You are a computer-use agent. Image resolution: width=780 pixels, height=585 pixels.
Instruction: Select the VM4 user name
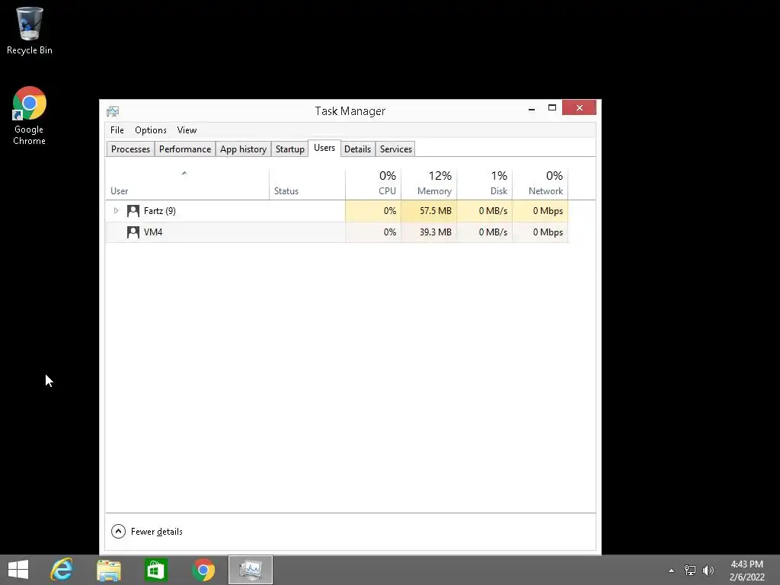[x=153, y=232]
